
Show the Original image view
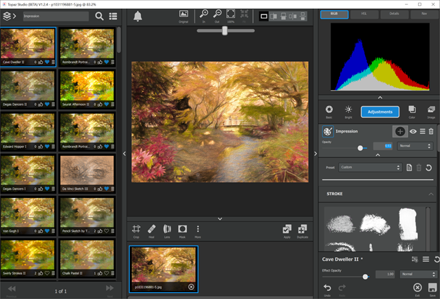point(184,16)
